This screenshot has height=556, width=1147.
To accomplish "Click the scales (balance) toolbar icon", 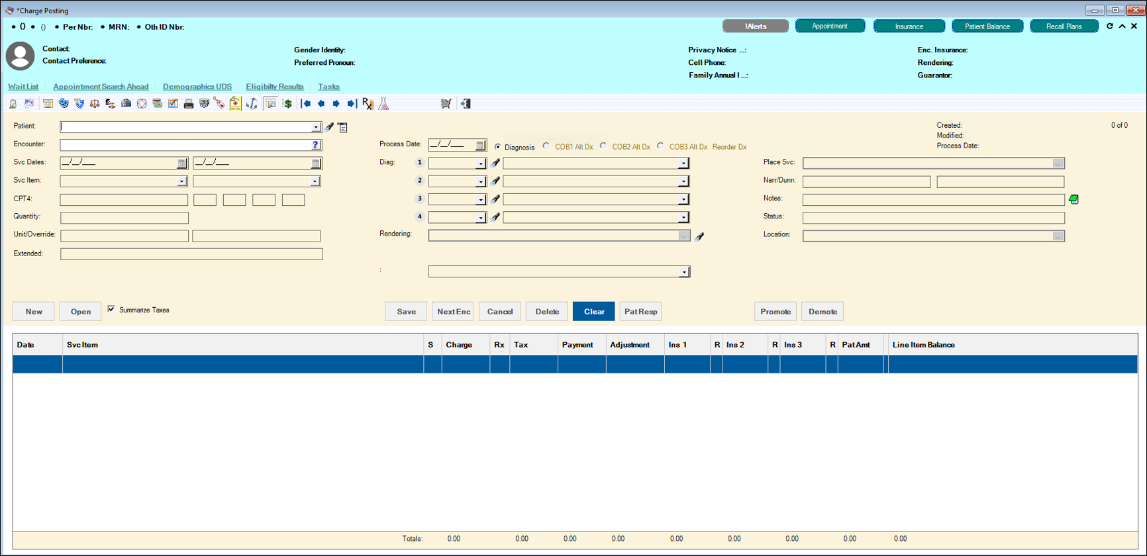I will point(95,103).
